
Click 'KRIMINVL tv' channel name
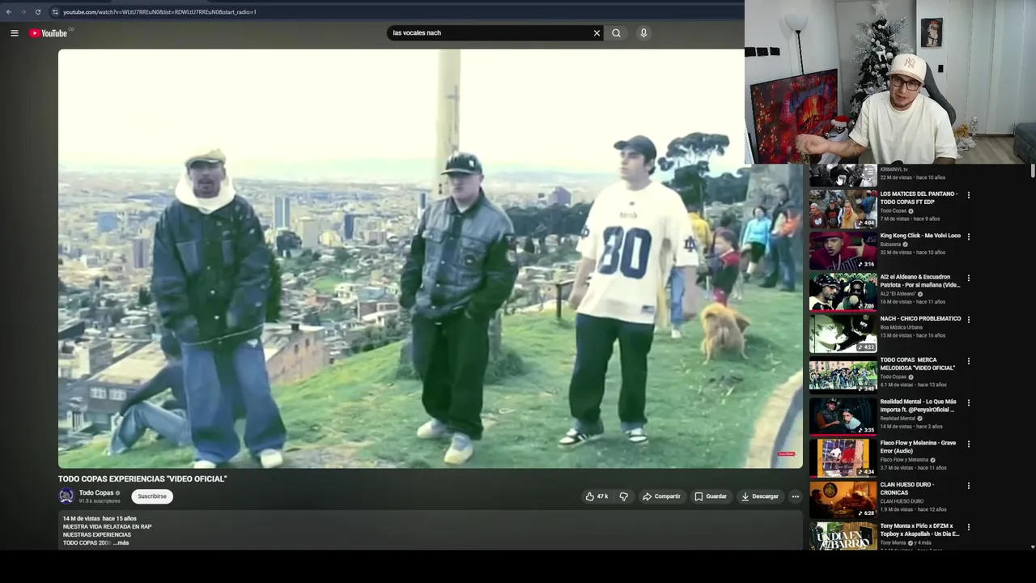click(x=894, y=169)
